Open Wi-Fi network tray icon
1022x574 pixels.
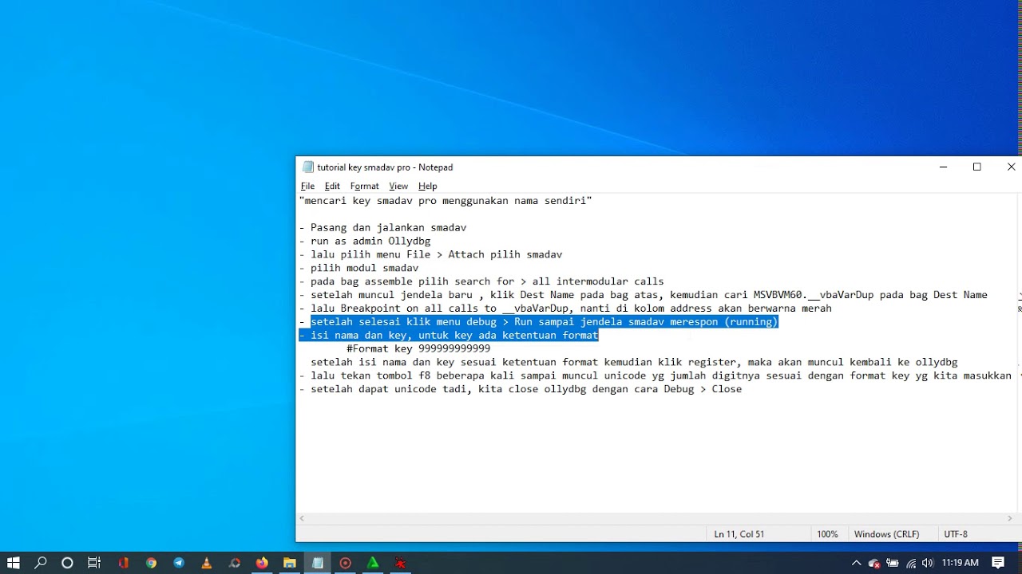click(x=911, y=563)
